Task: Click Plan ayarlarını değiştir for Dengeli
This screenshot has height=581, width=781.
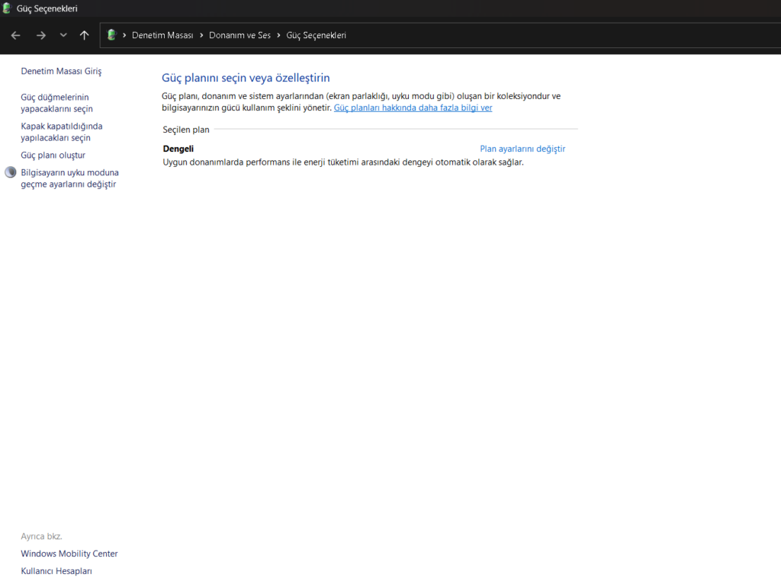Action: click(x=522, y=149)
